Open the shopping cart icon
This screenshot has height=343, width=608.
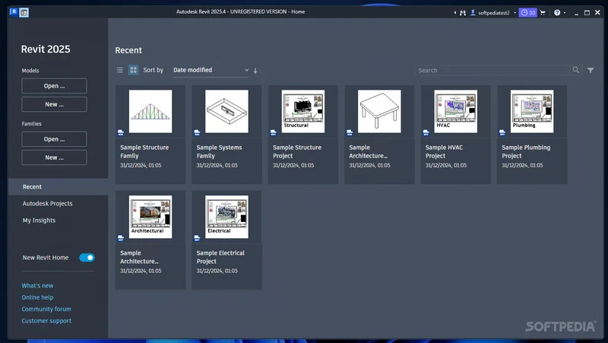pos(543,13)
